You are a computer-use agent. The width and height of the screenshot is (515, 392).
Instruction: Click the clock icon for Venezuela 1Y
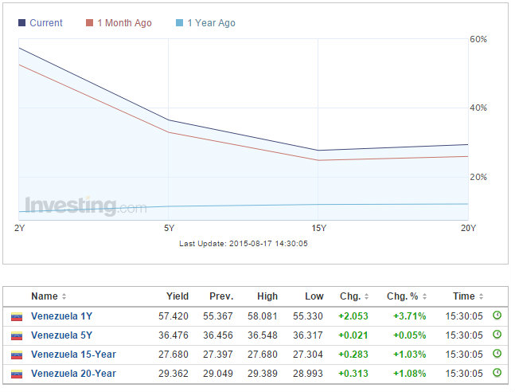pyautogui.click(x=497, y=315)
